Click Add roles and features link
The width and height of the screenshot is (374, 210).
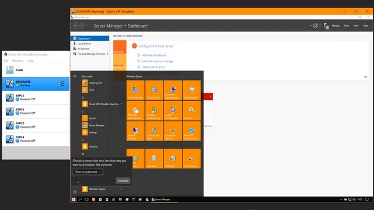pyautogui.click(x=154, y=55)
